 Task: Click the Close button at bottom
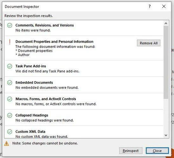157,151
